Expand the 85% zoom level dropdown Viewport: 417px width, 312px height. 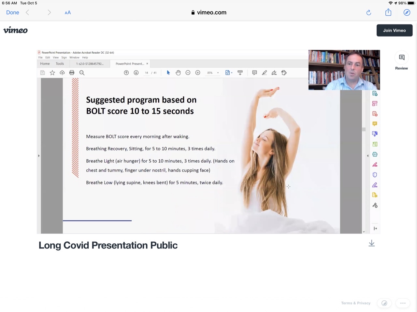[218, 73]
